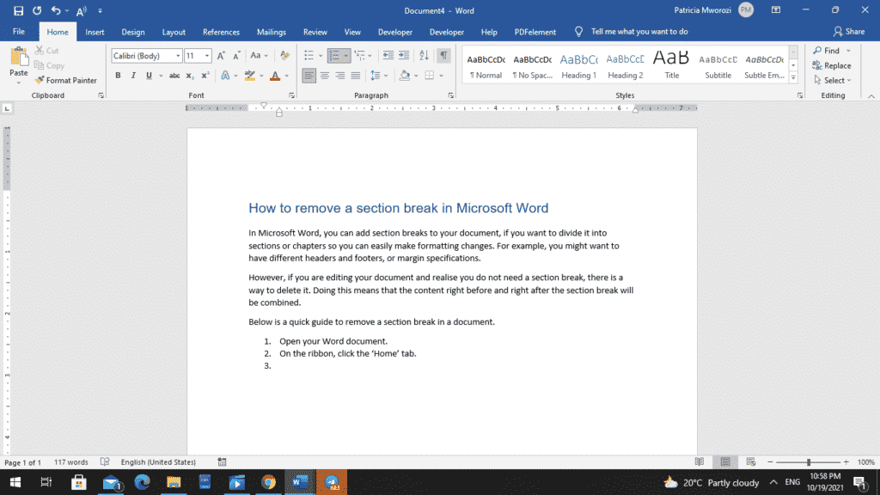Image resolution: width=880 pixels, height=495 pixels.
Task: Expand the Styles gallery More arrow
Action: tap(793, 76)
